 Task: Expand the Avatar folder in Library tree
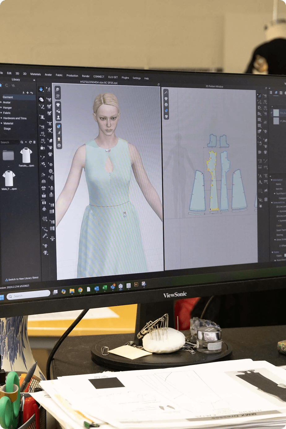(2, 102)
